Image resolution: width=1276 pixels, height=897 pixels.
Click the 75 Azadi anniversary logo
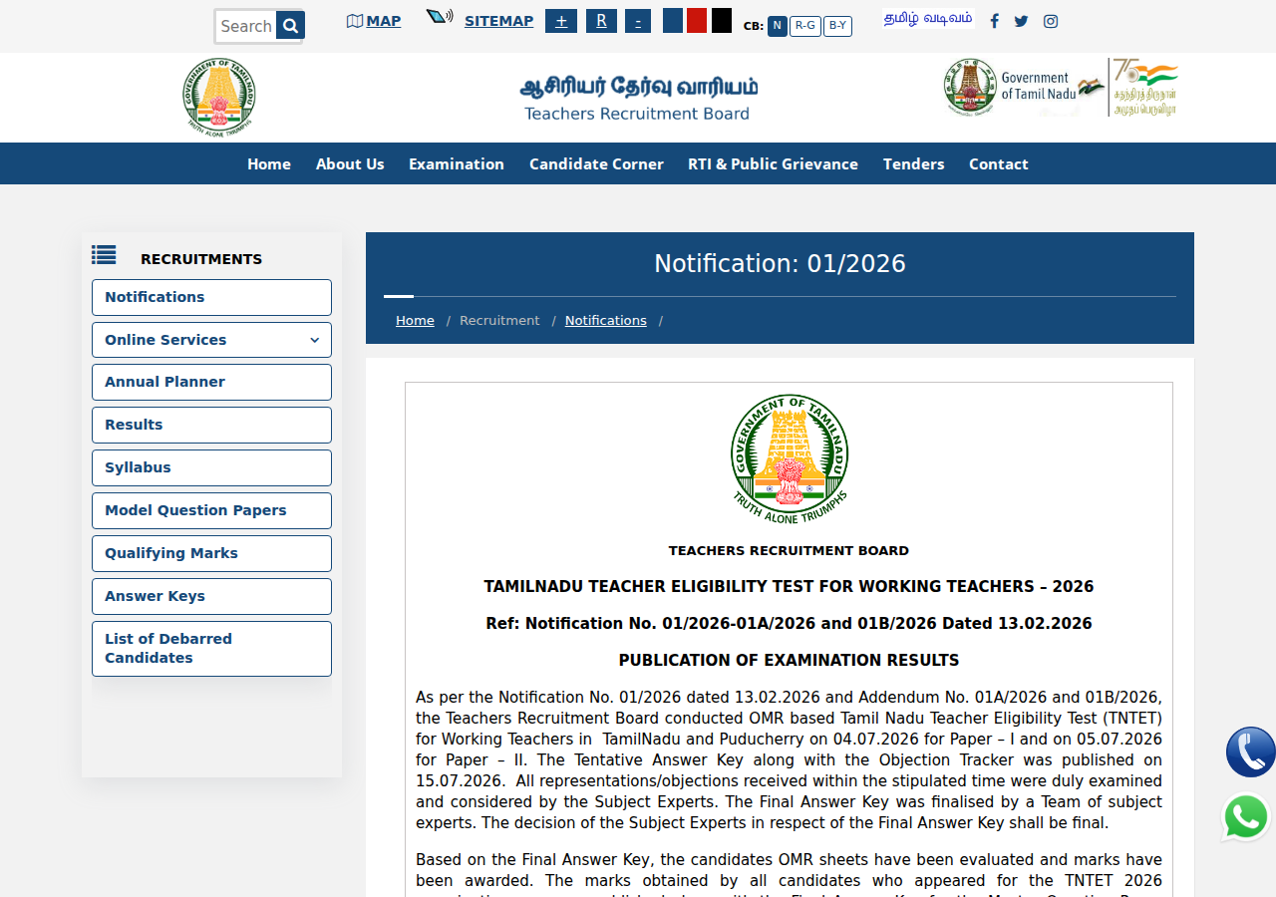click(x=1144, y=88)
